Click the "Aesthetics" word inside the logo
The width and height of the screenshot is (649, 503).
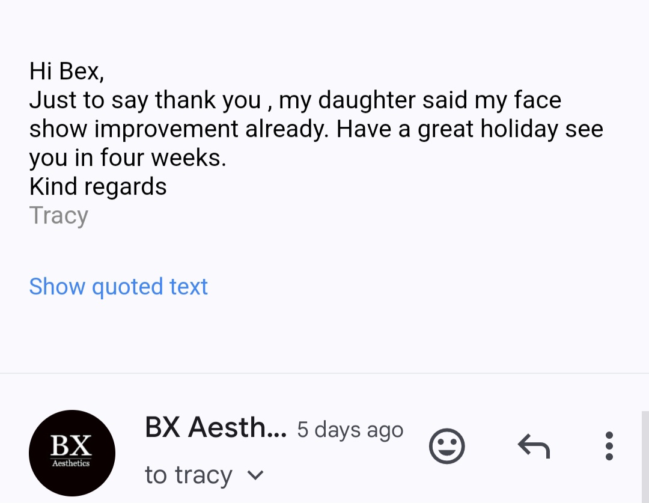[x=71, y=463]
